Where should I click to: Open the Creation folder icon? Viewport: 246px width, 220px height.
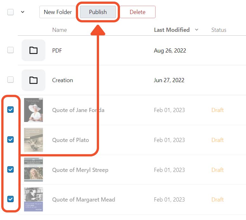tap(33, 80)
